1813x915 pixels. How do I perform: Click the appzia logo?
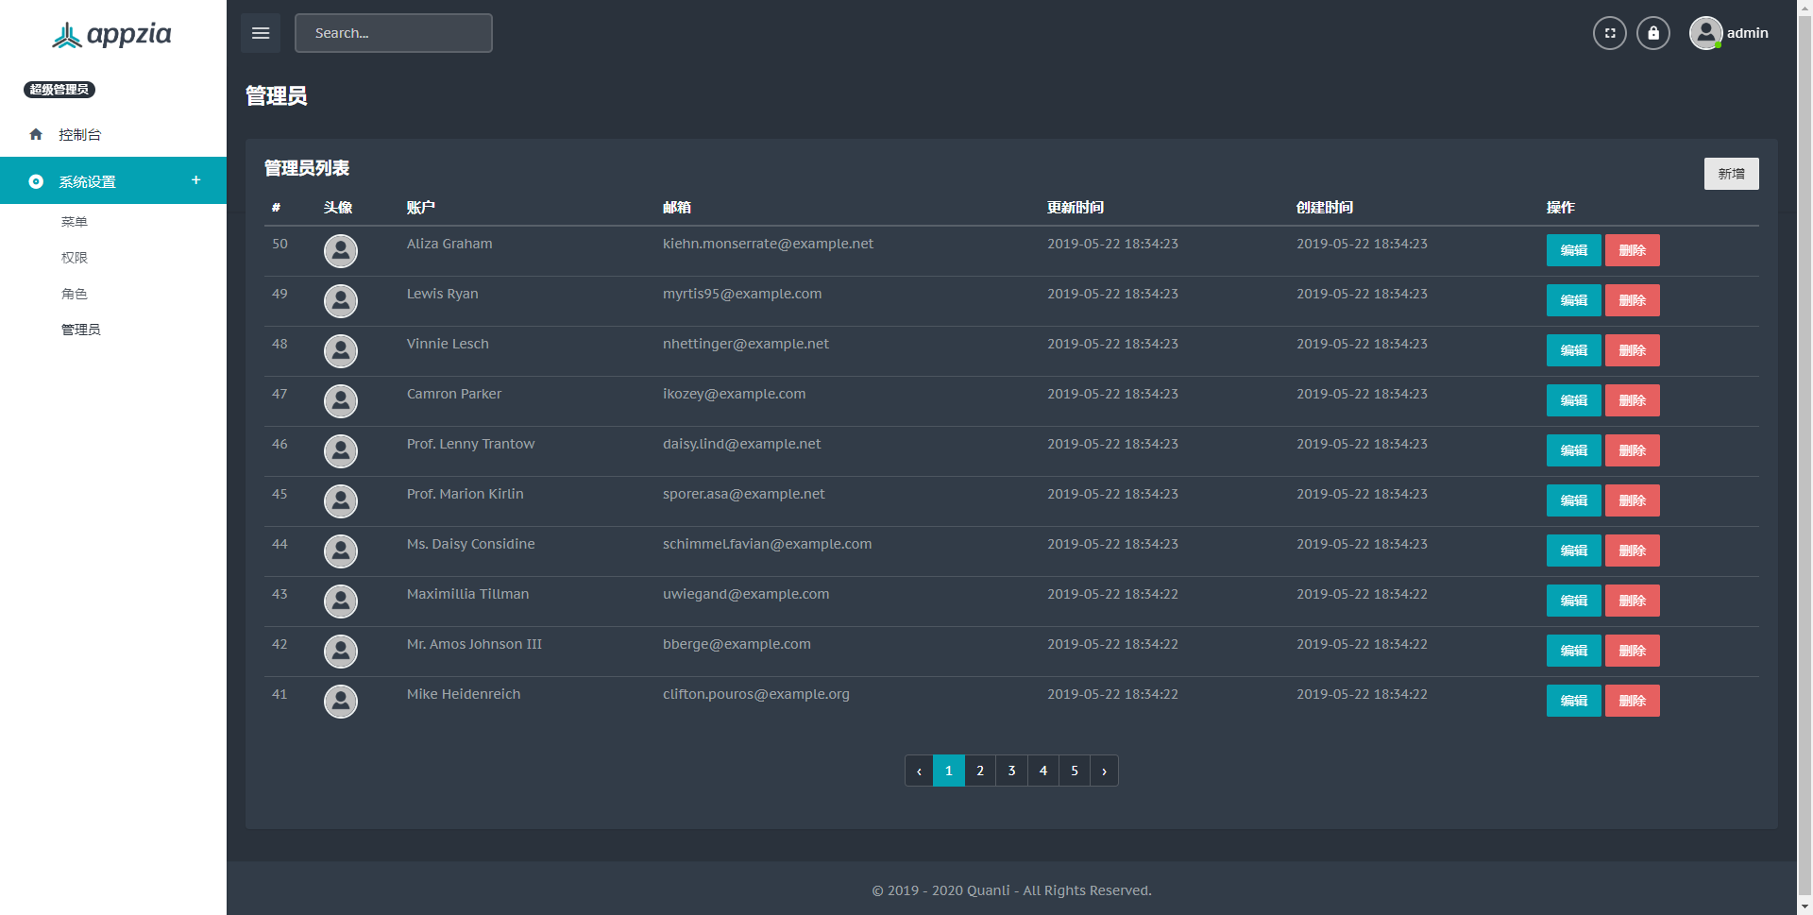click(111, 35)
